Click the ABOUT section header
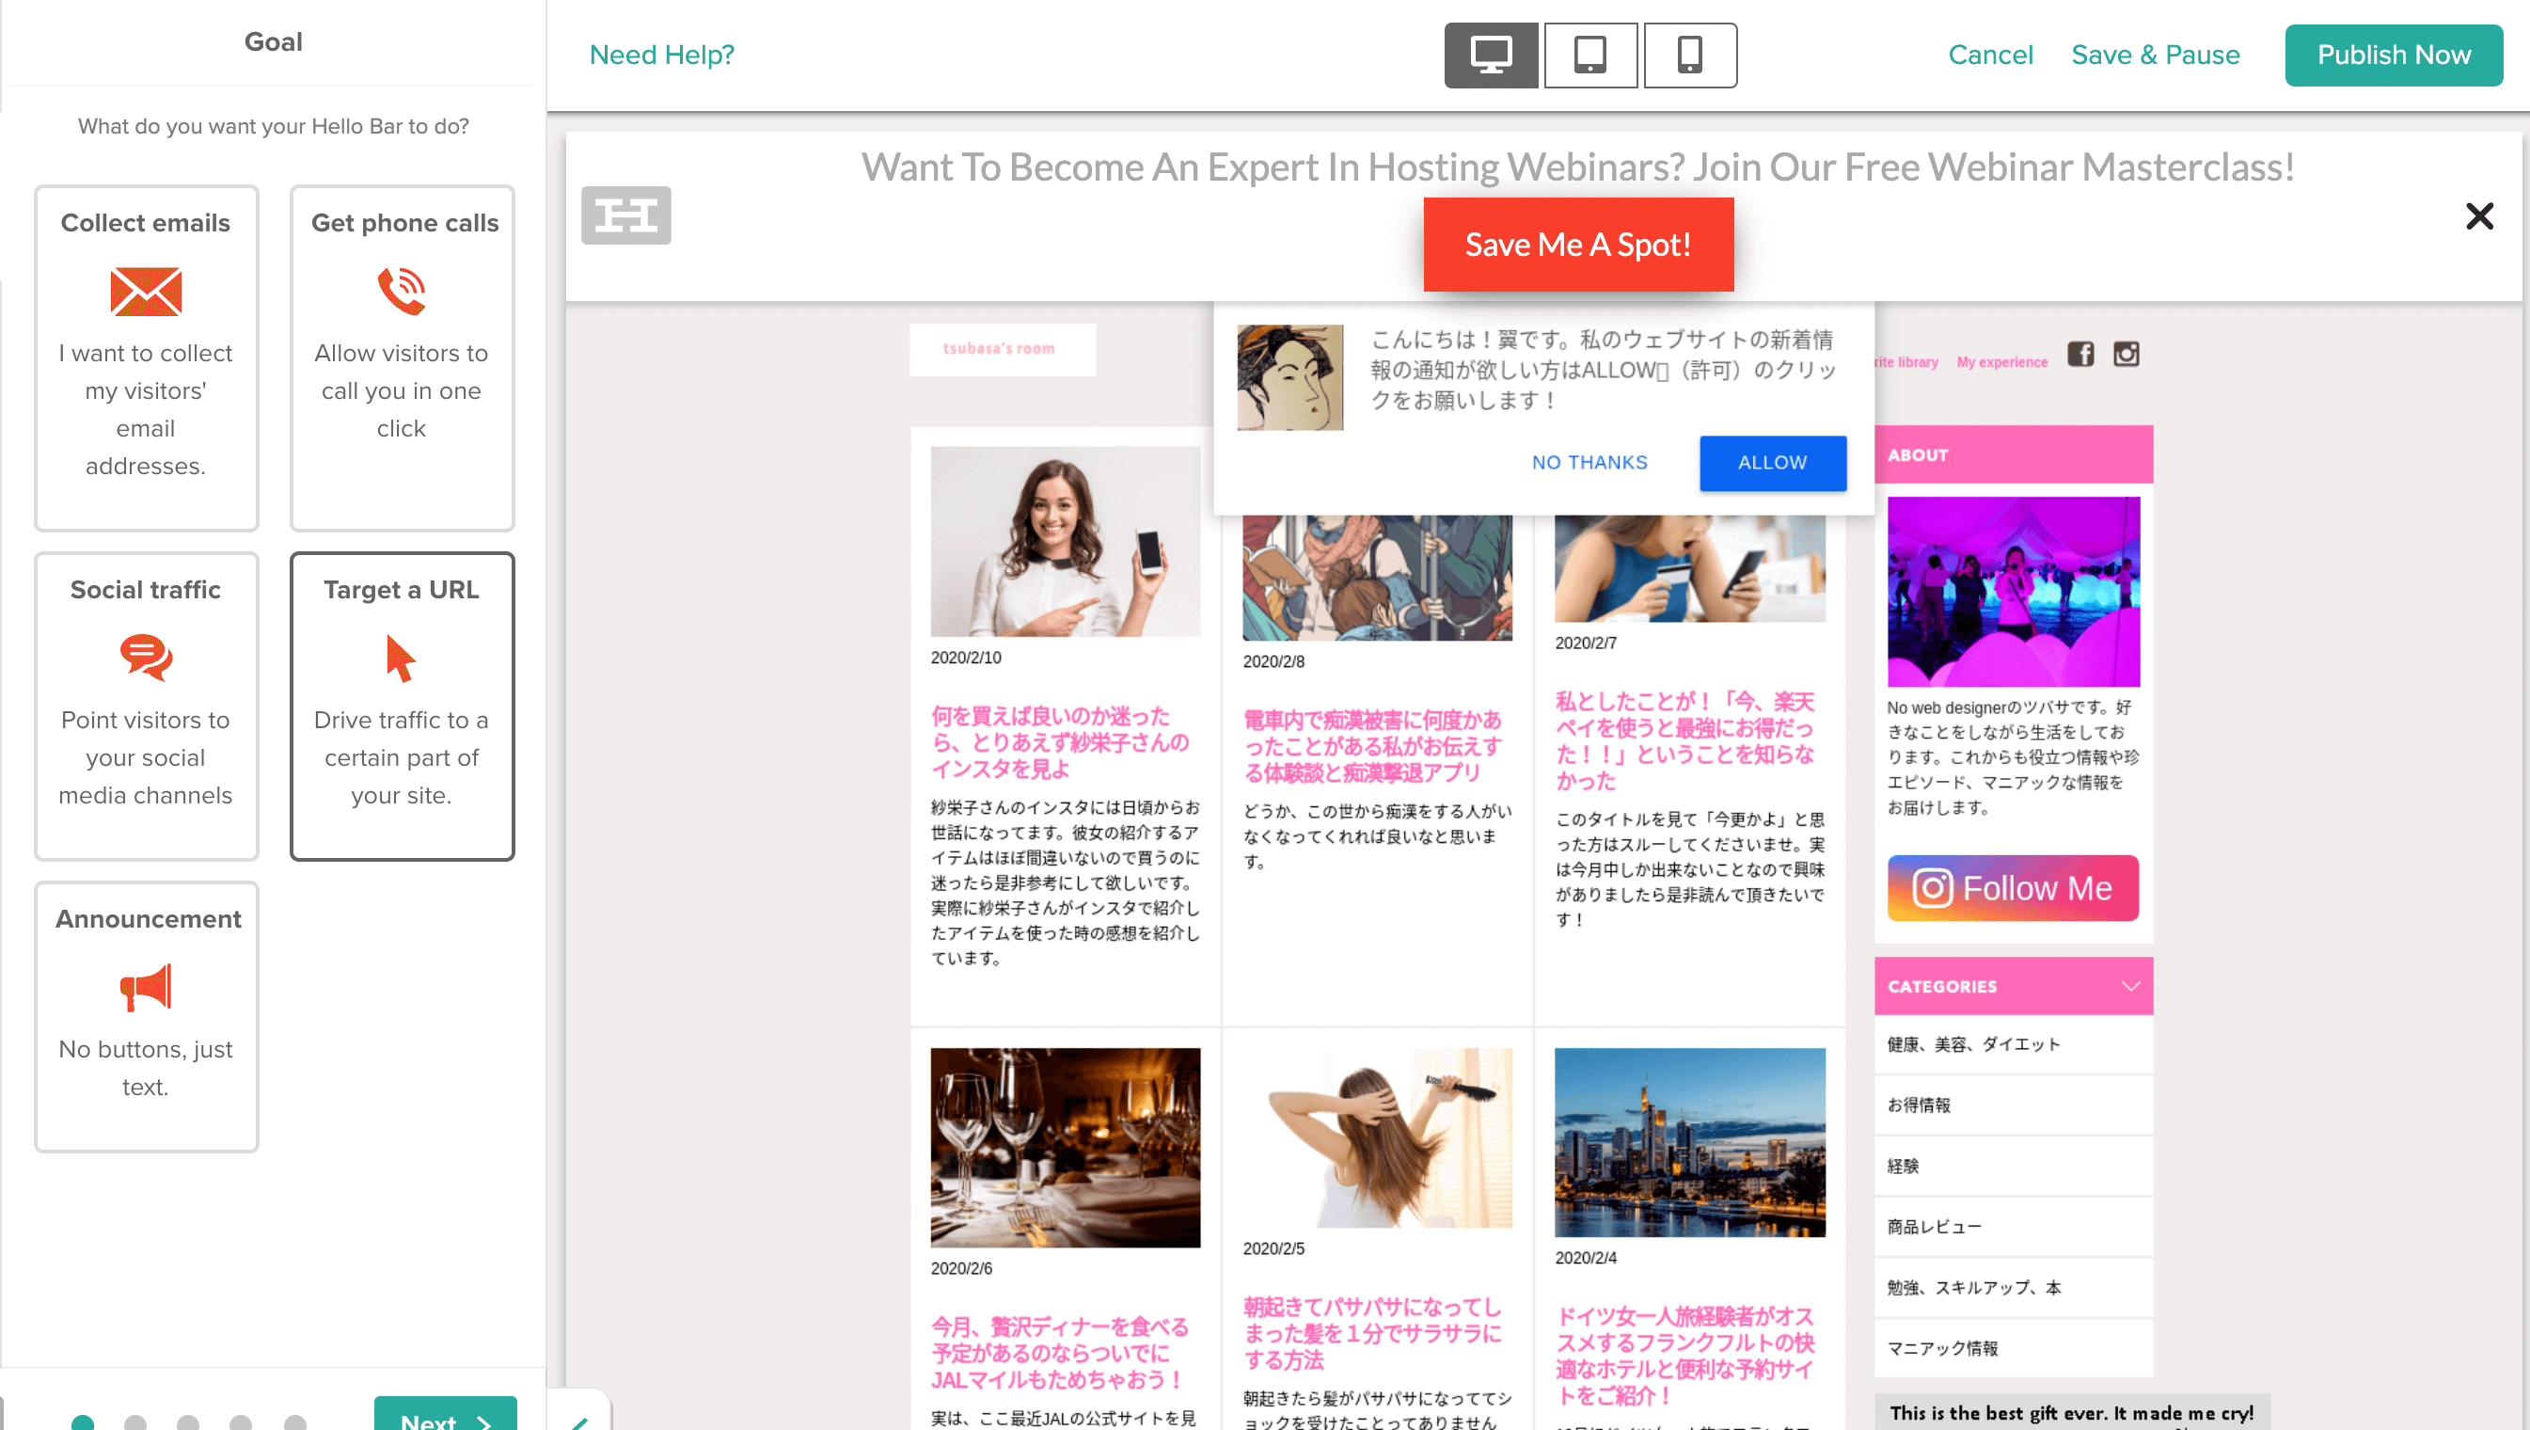The image size is (2530, 1430). coord(2013,454)
